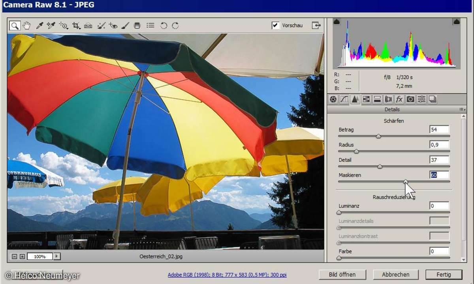This screenshot has height=284, width=474.
Task: Rotate image counterclockwise
Action: 164,26
